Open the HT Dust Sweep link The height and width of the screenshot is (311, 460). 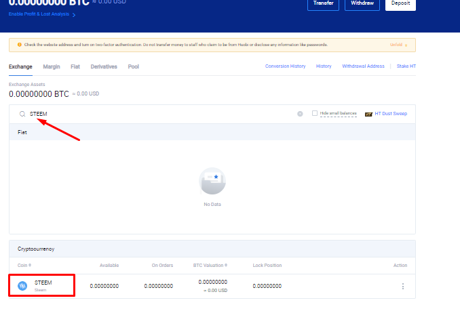click(391, 114)
